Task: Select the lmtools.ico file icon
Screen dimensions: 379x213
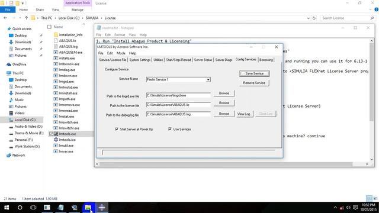Action: pos(56,140)
